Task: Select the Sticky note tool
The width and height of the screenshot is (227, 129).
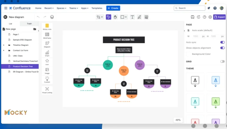Action: pos(47,27)
